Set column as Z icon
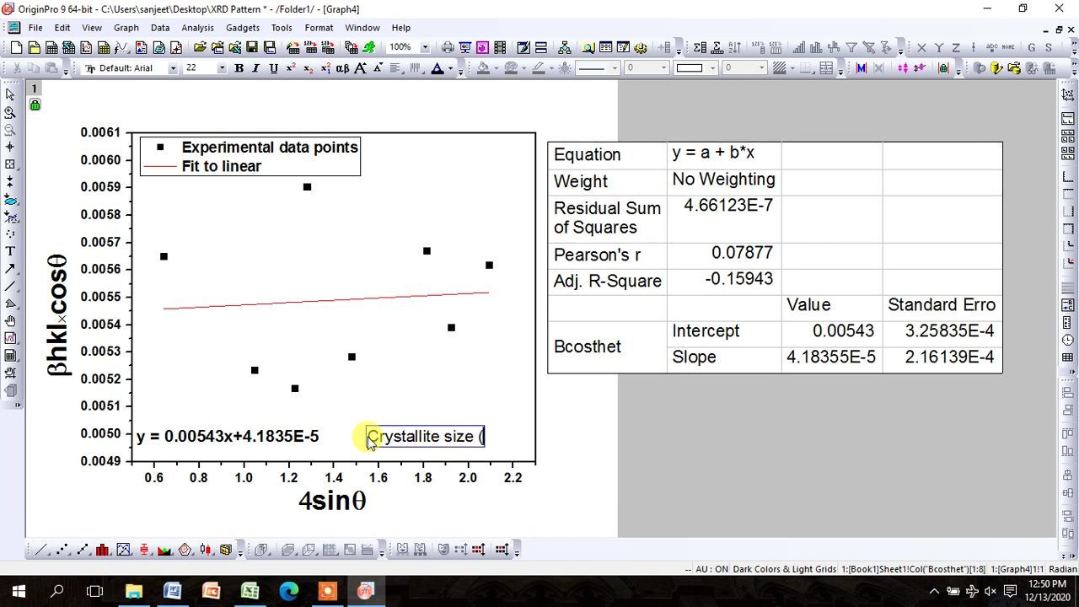The height and width of the screenshot is (607, 1079). coord(957,48)
